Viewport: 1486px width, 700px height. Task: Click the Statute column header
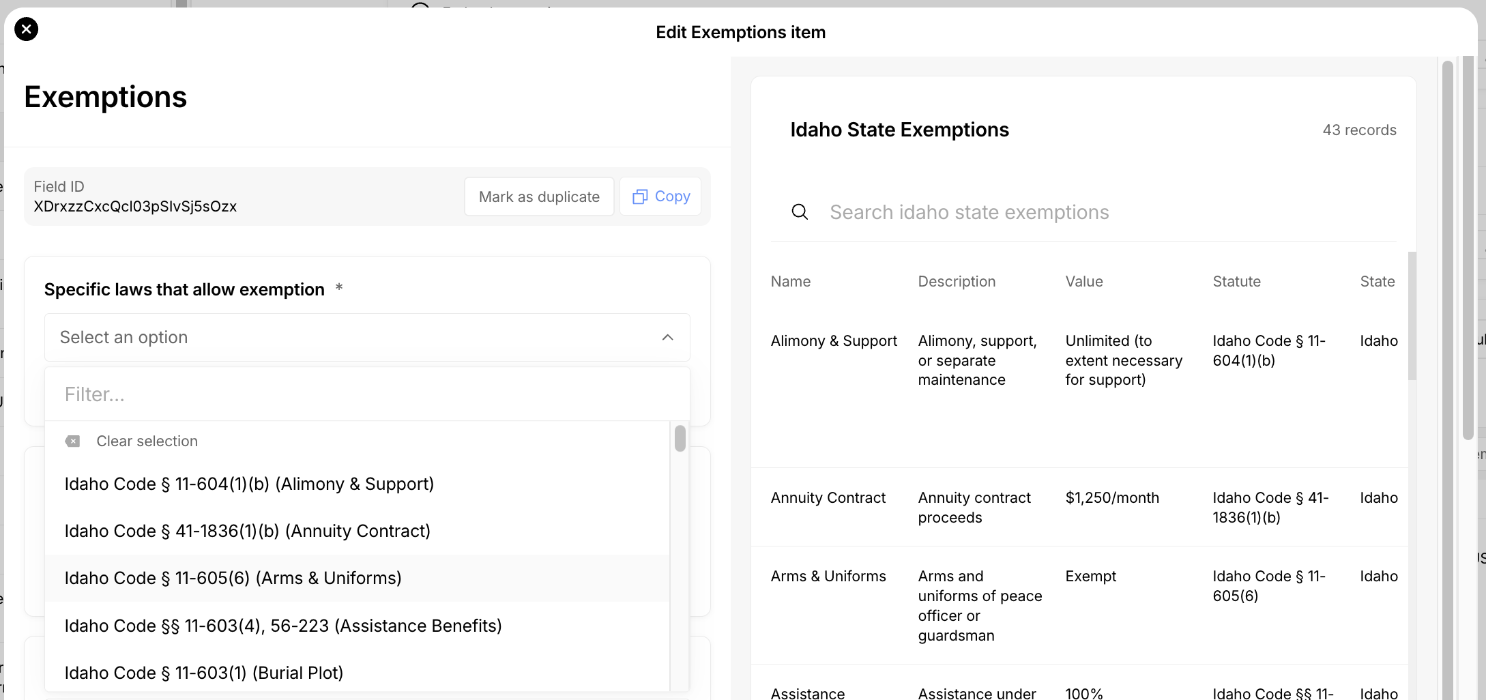(1236, 282)
